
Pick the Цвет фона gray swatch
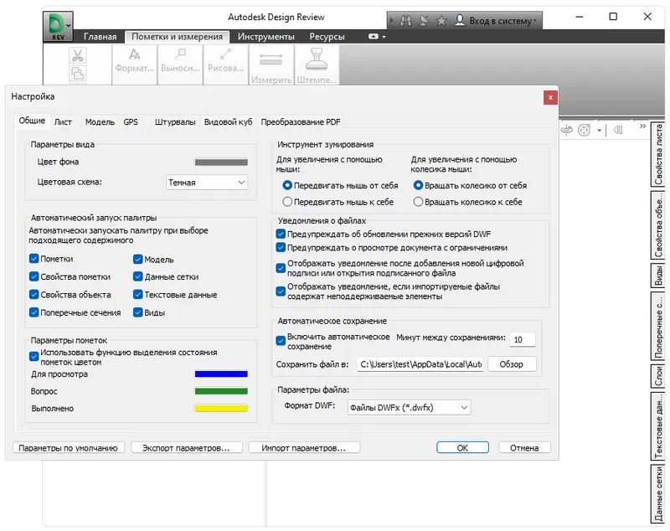[221, 162]
